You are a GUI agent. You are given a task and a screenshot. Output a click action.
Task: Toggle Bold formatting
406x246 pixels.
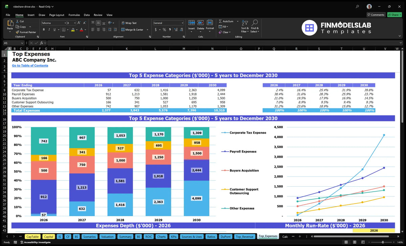[44, 30]
